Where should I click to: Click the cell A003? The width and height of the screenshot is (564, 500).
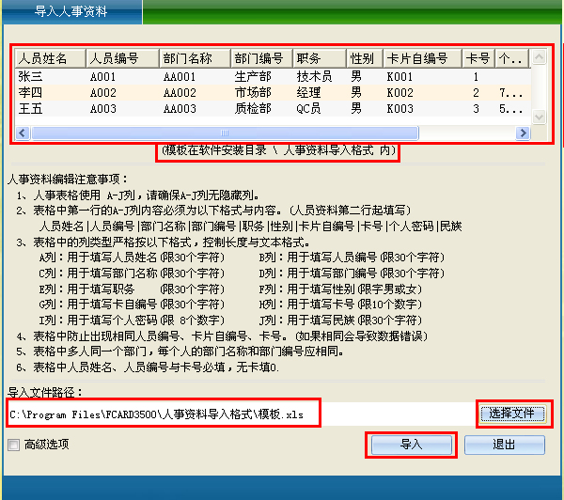pos(102,109)
